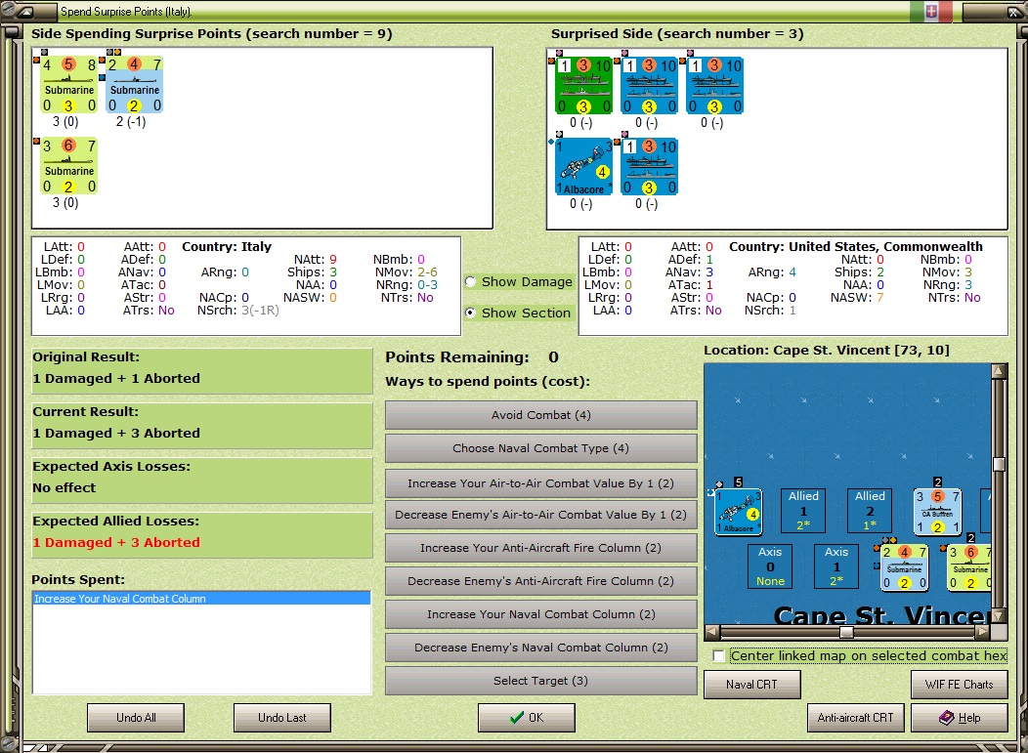Open the Anti-aircraft CRT chart
Viewport: 1028px width, 753px height.
point(856,718)
